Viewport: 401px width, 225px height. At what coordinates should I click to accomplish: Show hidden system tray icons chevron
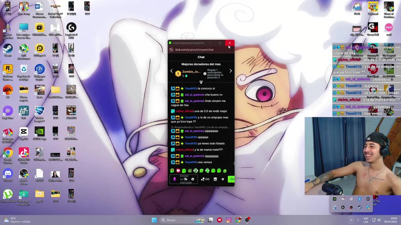(351, 220)
